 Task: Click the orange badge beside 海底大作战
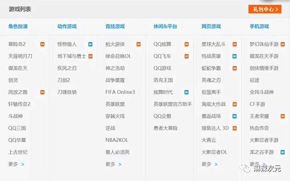tap(235, 104)
